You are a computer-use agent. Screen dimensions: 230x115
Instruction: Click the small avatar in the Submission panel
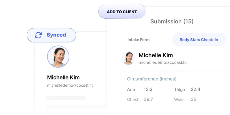(129, 58)
